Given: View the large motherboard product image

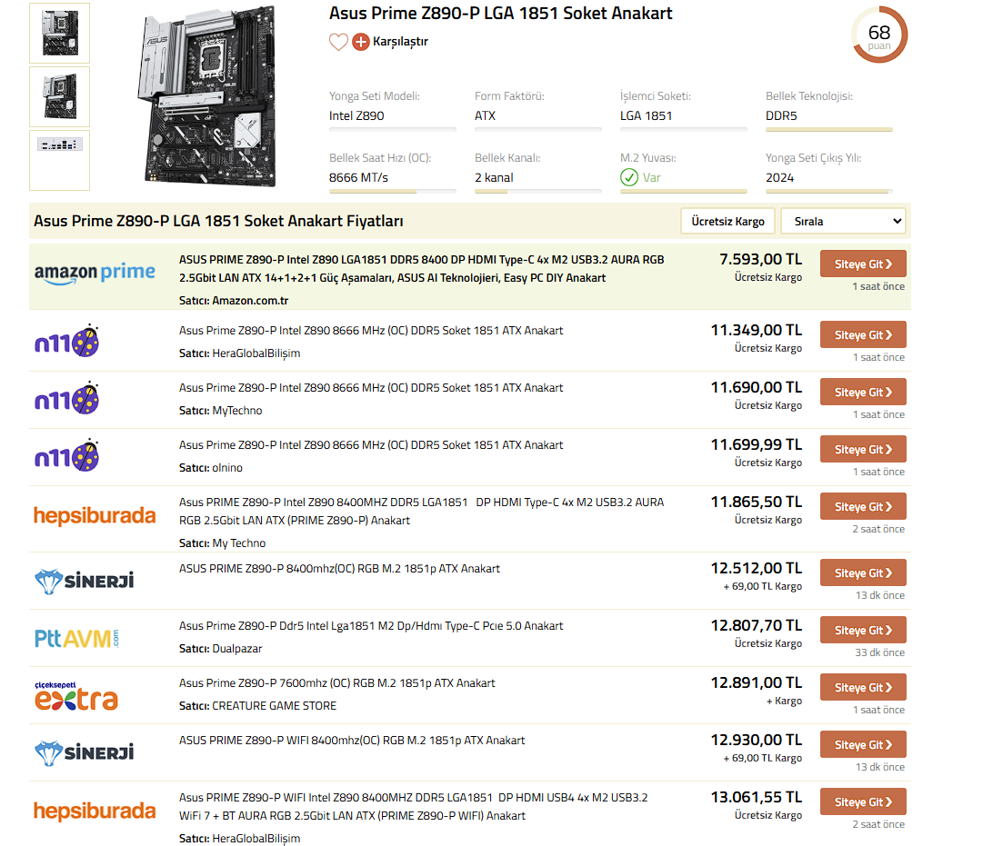Looking at the screenshot, I should [207, 96].
